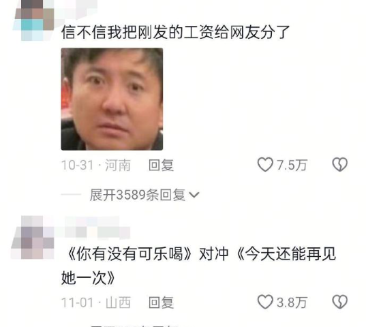The width and height of the screenshot is (366, 327).
Task: Like the 山西 comment via heart icon
Action: point(265,302)
